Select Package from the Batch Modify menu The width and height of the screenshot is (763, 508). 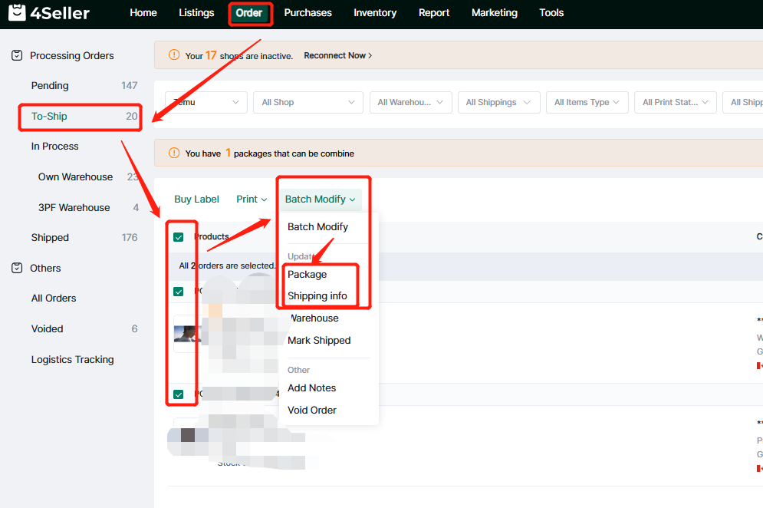[x=307, y=274]
